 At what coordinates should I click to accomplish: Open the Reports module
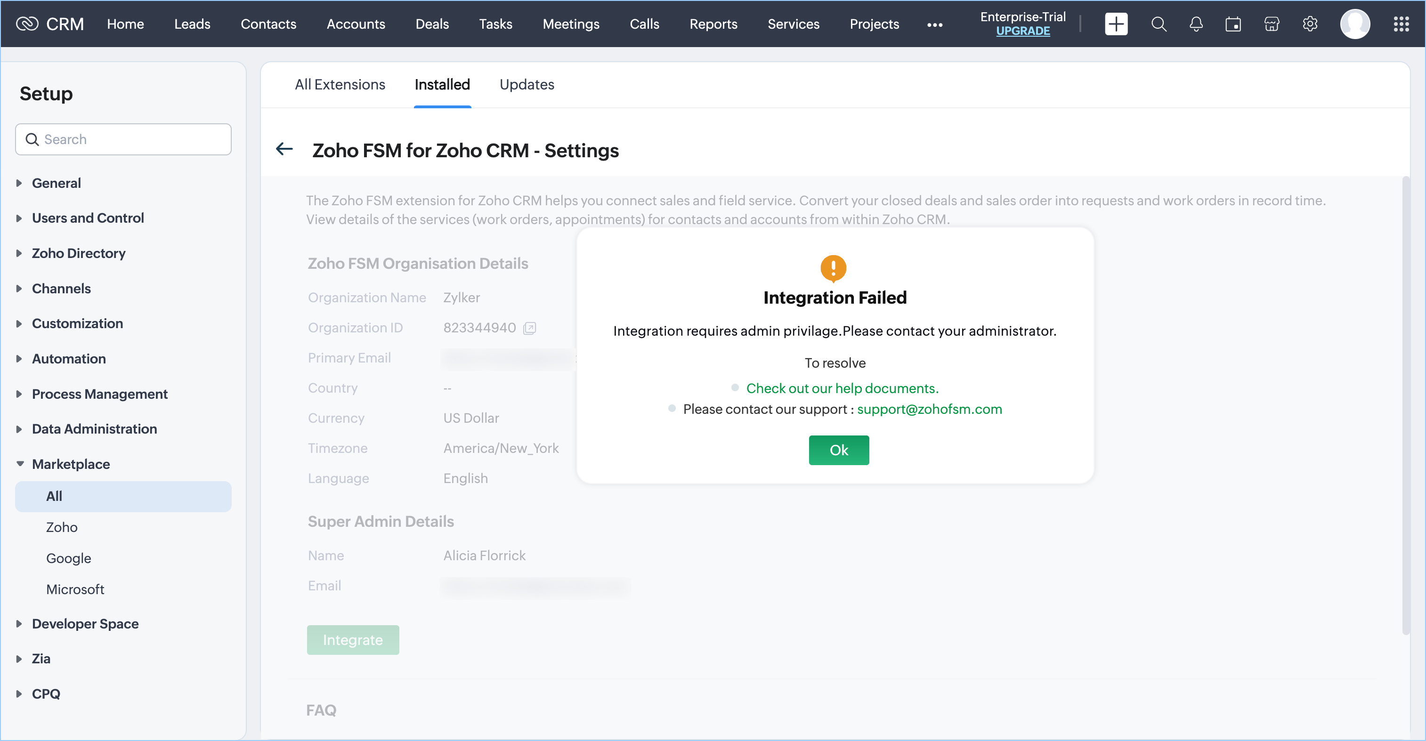pos(713,24)
